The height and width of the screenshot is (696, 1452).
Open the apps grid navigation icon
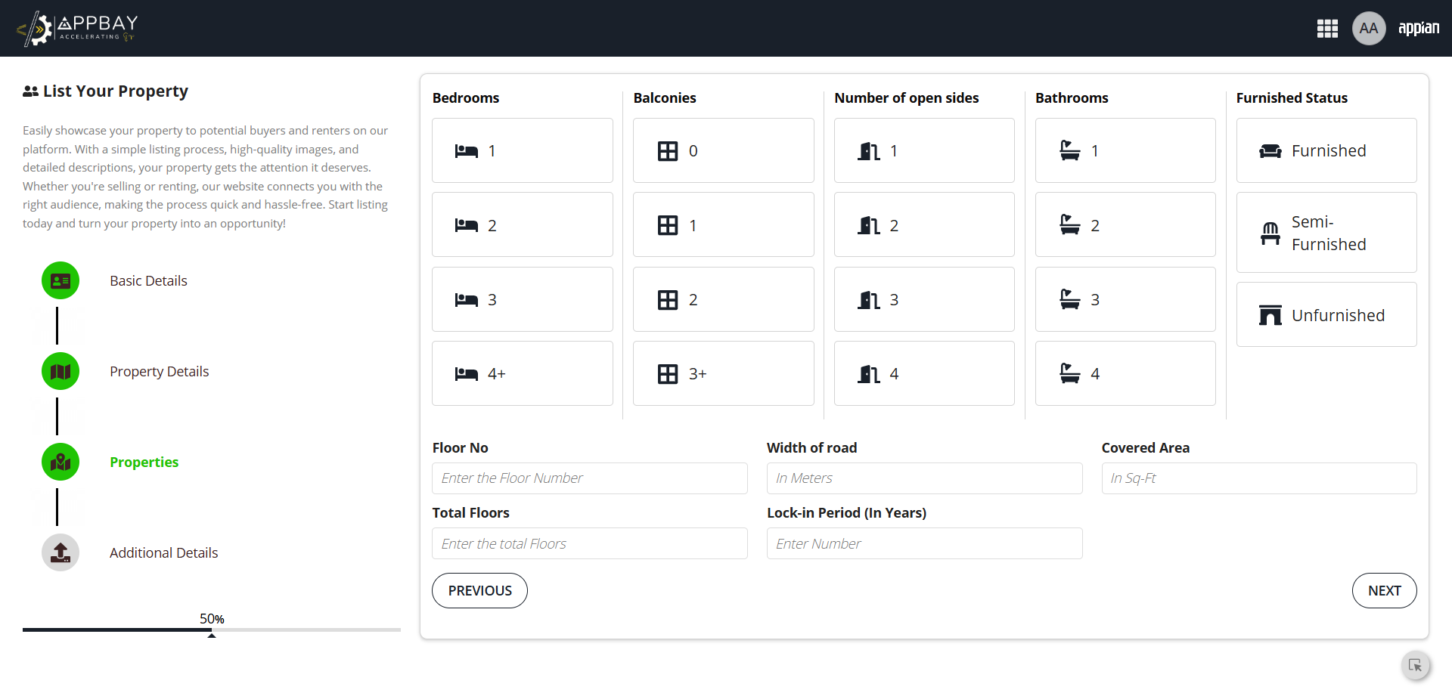tap(1327, 29)
